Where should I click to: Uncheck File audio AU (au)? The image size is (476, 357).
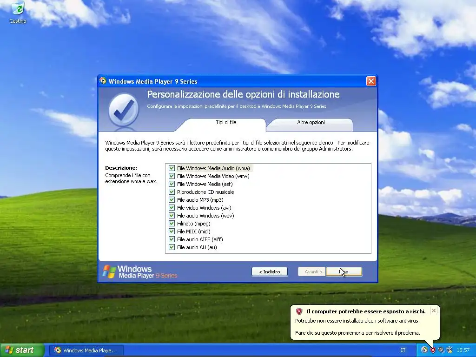[172, 247]
